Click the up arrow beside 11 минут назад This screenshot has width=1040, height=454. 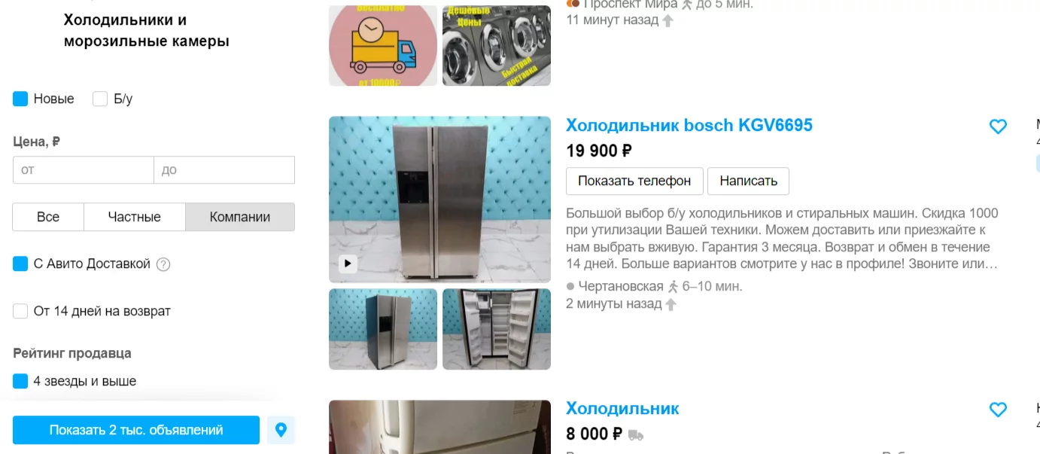(x=667, y=20)
